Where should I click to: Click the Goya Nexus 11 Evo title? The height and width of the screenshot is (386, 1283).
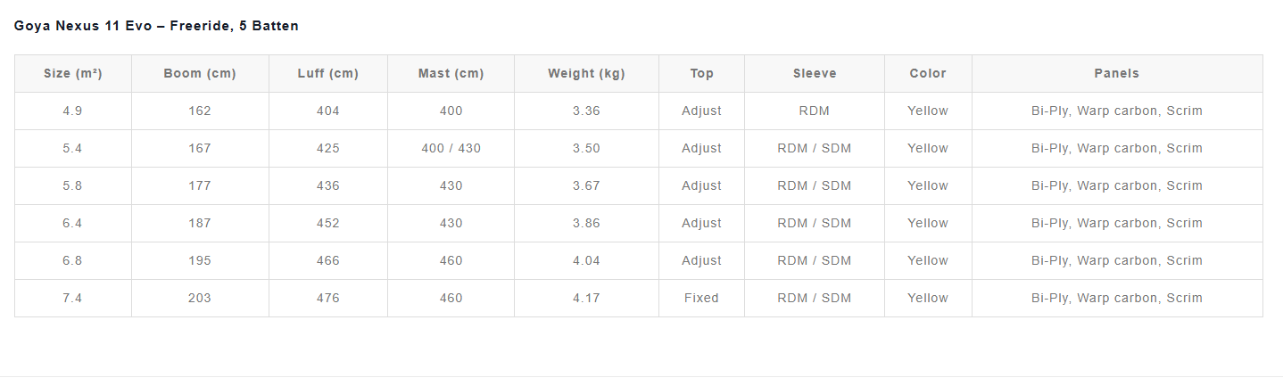pyautogui.click(x=156, y=26)
